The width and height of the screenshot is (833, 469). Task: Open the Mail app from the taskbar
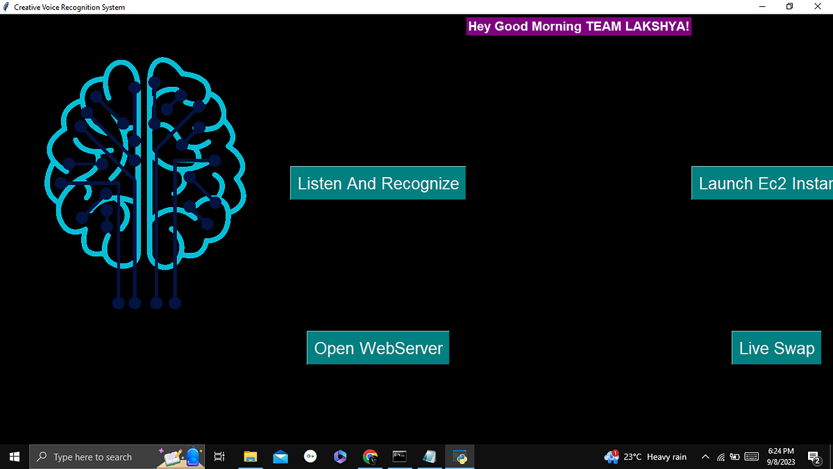click(280, 456)
